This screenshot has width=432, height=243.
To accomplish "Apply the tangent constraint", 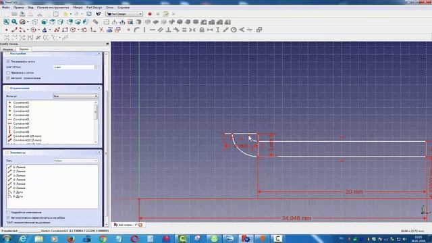I will click(x=176, y=30).
